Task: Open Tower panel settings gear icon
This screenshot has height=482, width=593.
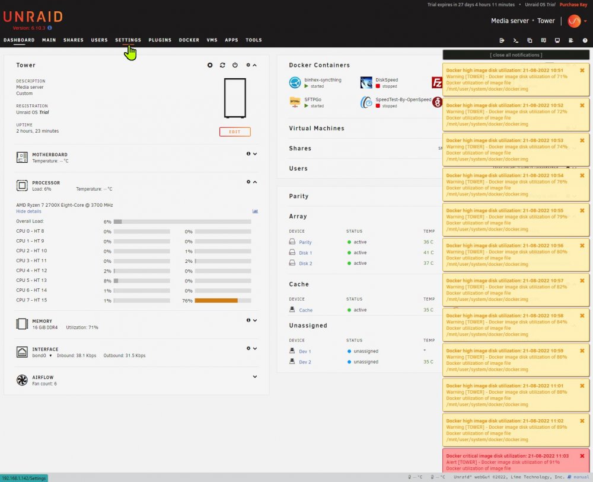Action: pos(248,65)
